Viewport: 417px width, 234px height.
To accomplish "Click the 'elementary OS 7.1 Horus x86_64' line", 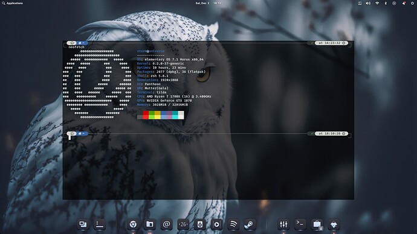I will tap(170, 60).
